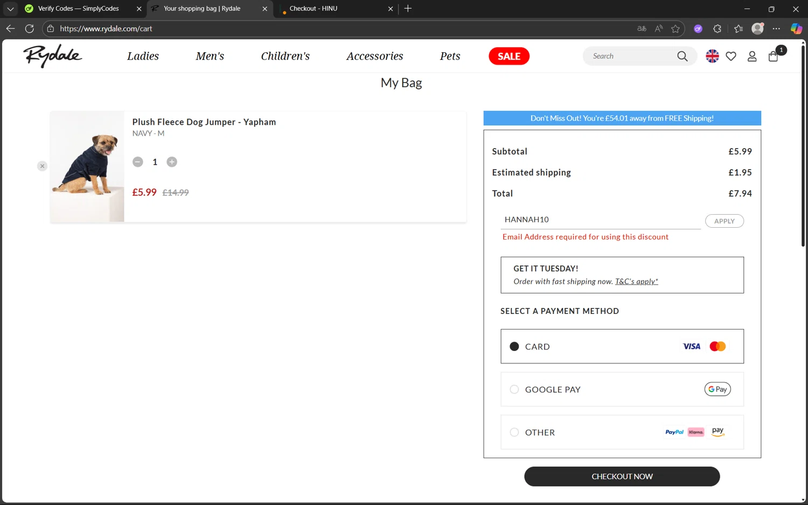Open the Pets menu
808x505 pixels.
pyautogui.click(x=450, y=56)
